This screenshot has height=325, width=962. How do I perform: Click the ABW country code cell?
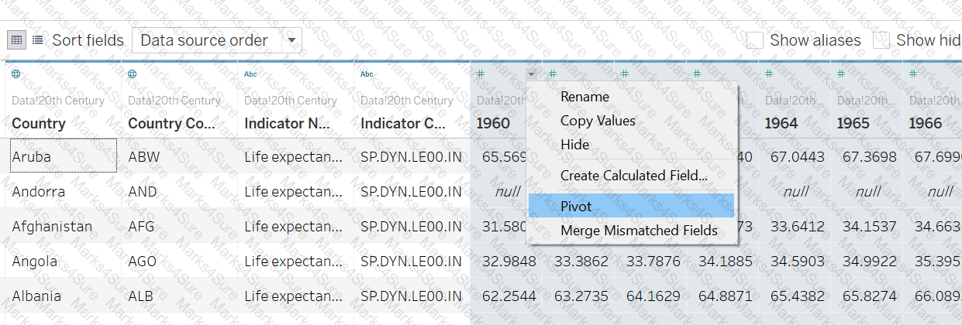(x=180, y=156)
